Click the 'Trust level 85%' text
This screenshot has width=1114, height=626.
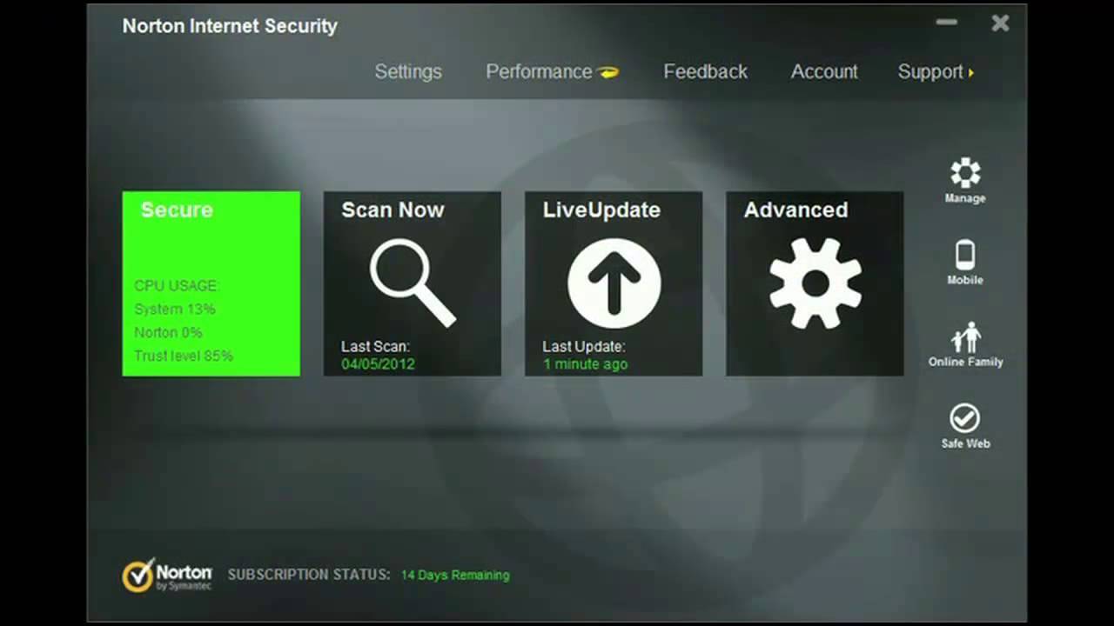point(184,356)
